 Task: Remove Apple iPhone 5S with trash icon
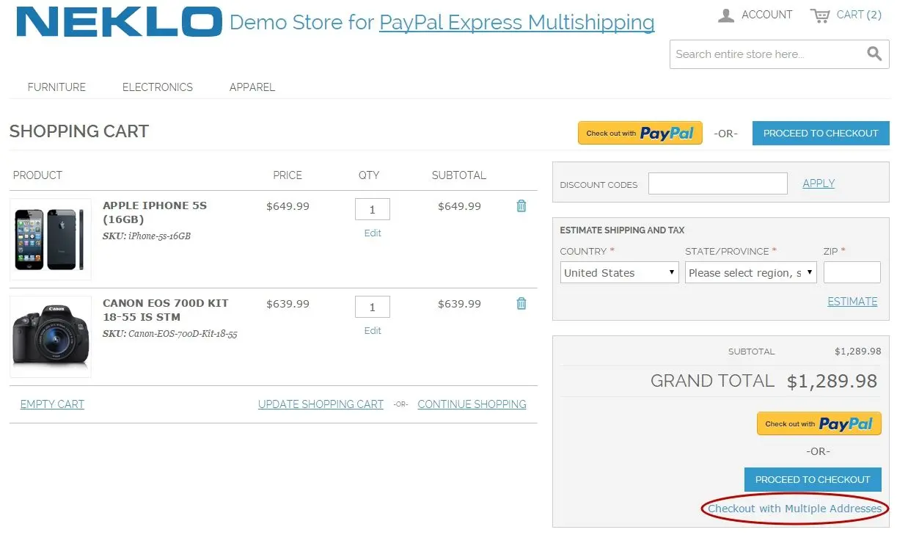coord(521,206)
